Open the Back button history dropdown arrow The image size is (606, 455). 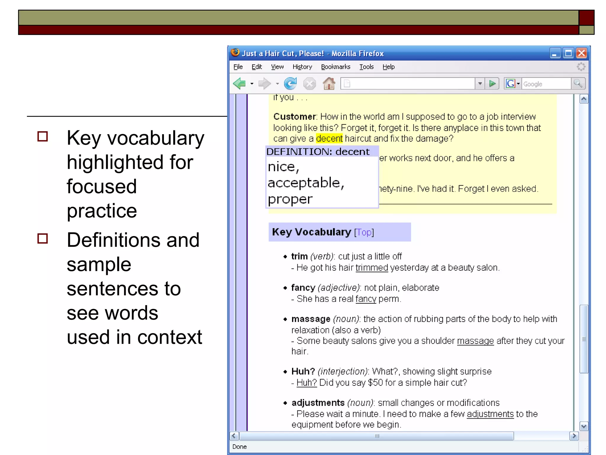[x=252, y=84]
